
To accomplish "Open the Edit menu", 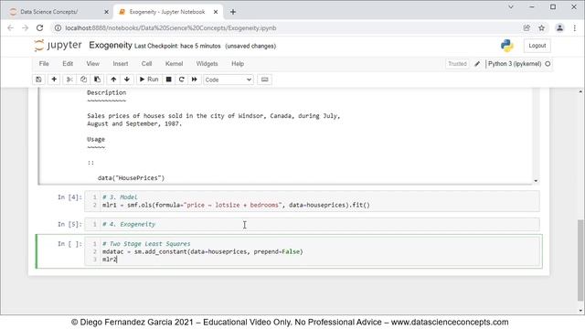I will (68, 64).
